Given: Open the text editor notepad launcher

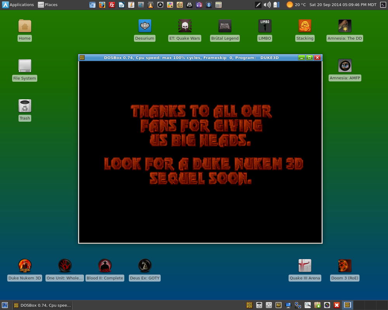Looking at the screenshot, I should coord(131,5).
